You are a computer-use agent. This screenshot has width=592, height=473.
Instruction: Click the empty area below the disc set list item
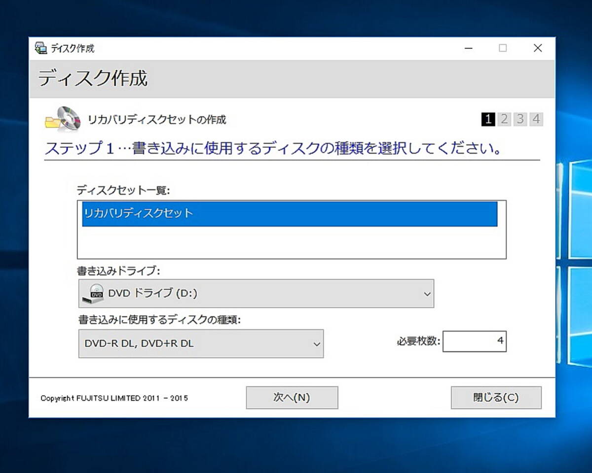[x=291, y=242]
